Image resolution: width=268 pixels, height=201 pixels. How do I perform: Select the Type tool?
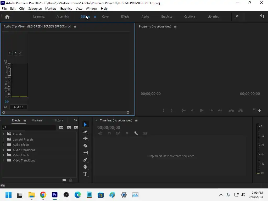[x=85, y=174]
